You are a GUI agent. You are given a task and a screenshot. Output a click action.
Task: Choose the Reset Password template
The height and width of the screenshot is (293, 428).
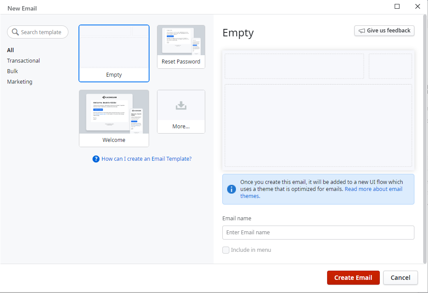pyautogui.click(x=181, y=46)
